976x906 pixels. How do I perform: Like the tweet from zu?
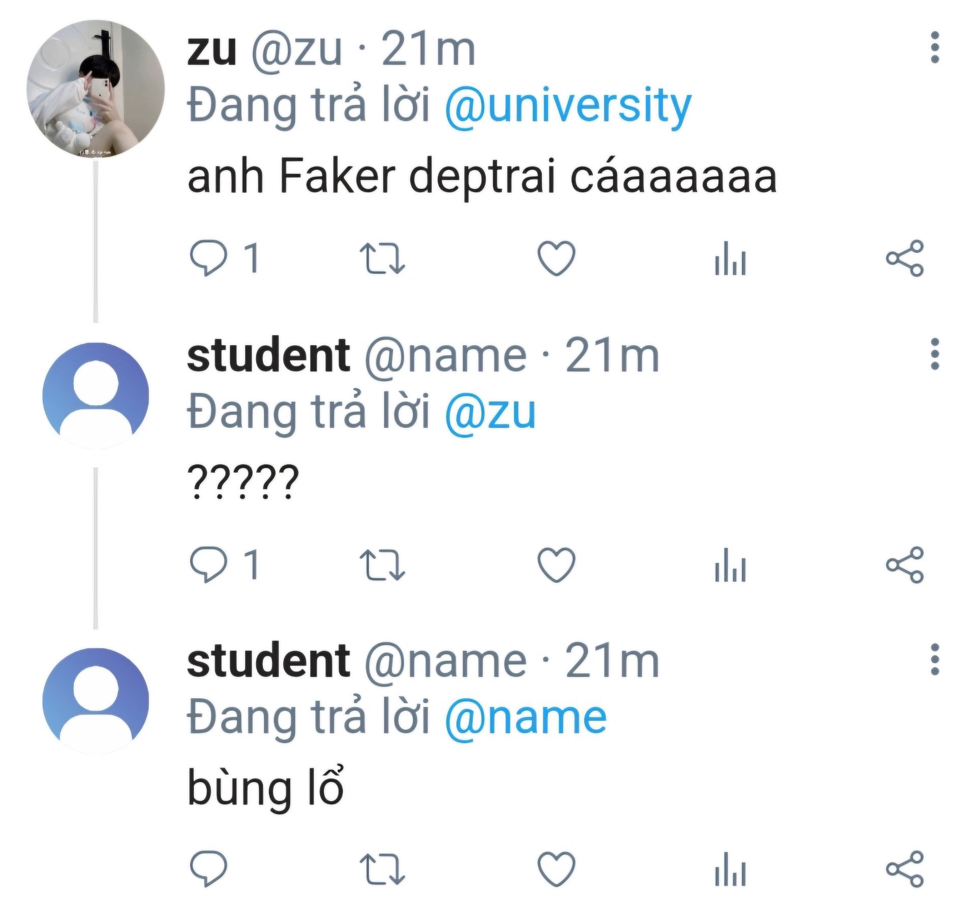click(x=556, y=258)
